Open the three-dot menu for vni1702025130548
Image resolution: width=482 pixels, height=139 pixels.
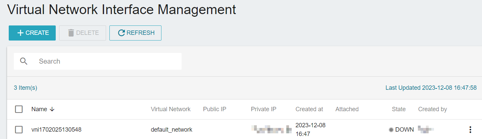(x=470, y=130)
